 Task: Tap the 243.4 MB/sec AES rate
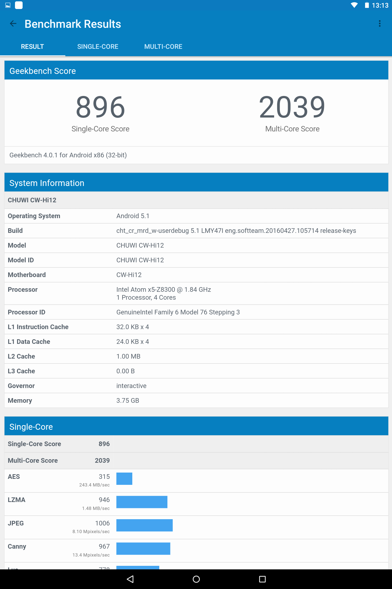point(94,485)
